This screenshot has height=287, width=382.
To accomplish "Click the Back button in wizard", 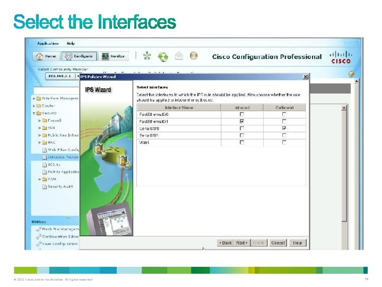I will point(225,243).
